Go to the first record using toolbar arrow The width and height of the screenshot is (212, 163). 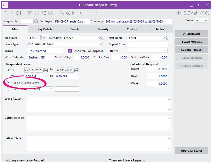(x=74, y=13)
